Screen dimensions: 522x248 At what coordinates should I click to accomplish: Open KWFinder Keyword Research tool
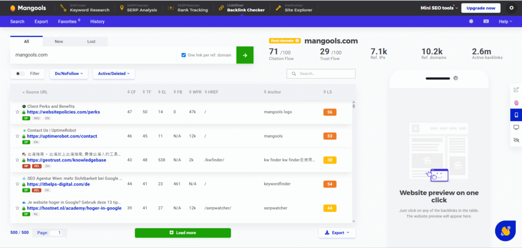click(x=85, y=8)
